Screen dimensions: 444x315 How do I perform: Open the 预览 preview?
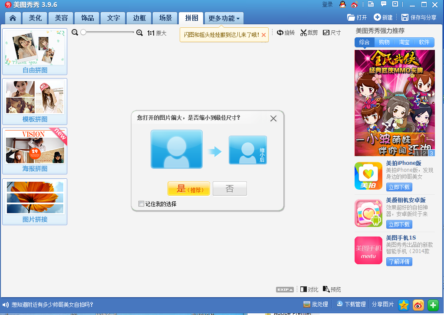[x=332, y=289]
